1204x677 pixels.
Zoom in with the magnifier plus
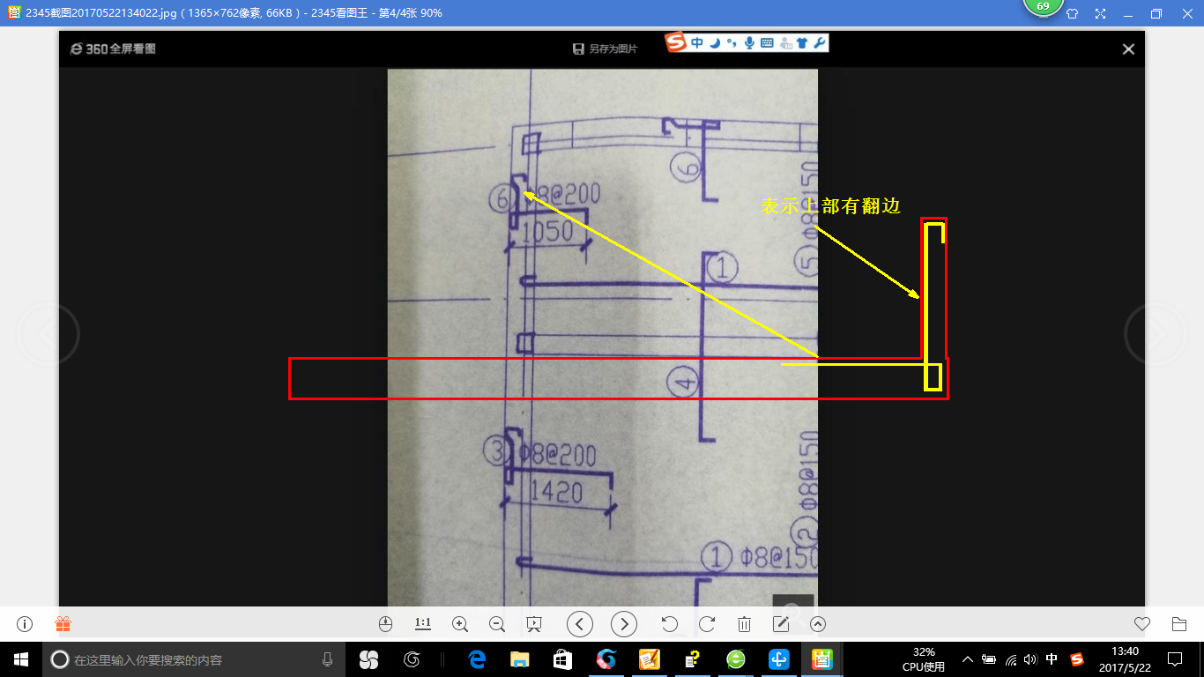pyautogui.click(x=459, y=624)
